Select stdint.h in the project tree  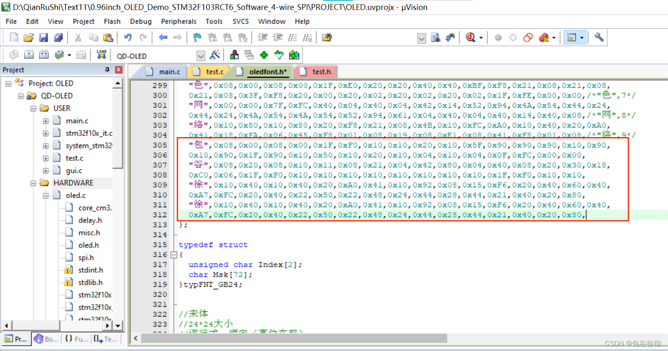click(90, 270)
